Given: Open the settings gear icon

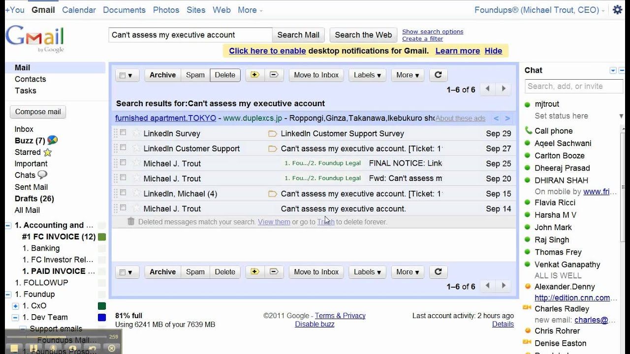Looking at the screenshot, I should pos(617,10).
